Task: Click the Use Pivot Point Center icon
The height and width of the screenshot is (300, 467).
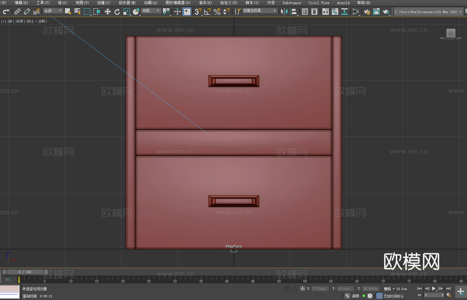Action: (166, 12)
